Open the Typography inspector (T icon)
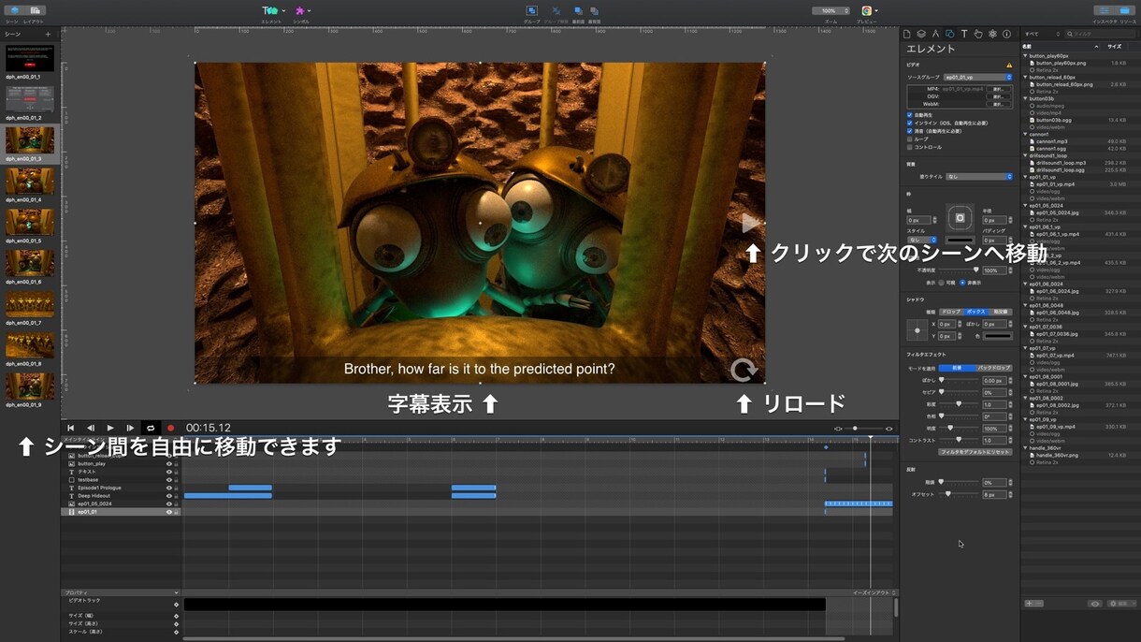The width and height of the screenshot is (1141, 642). point(964,34)
